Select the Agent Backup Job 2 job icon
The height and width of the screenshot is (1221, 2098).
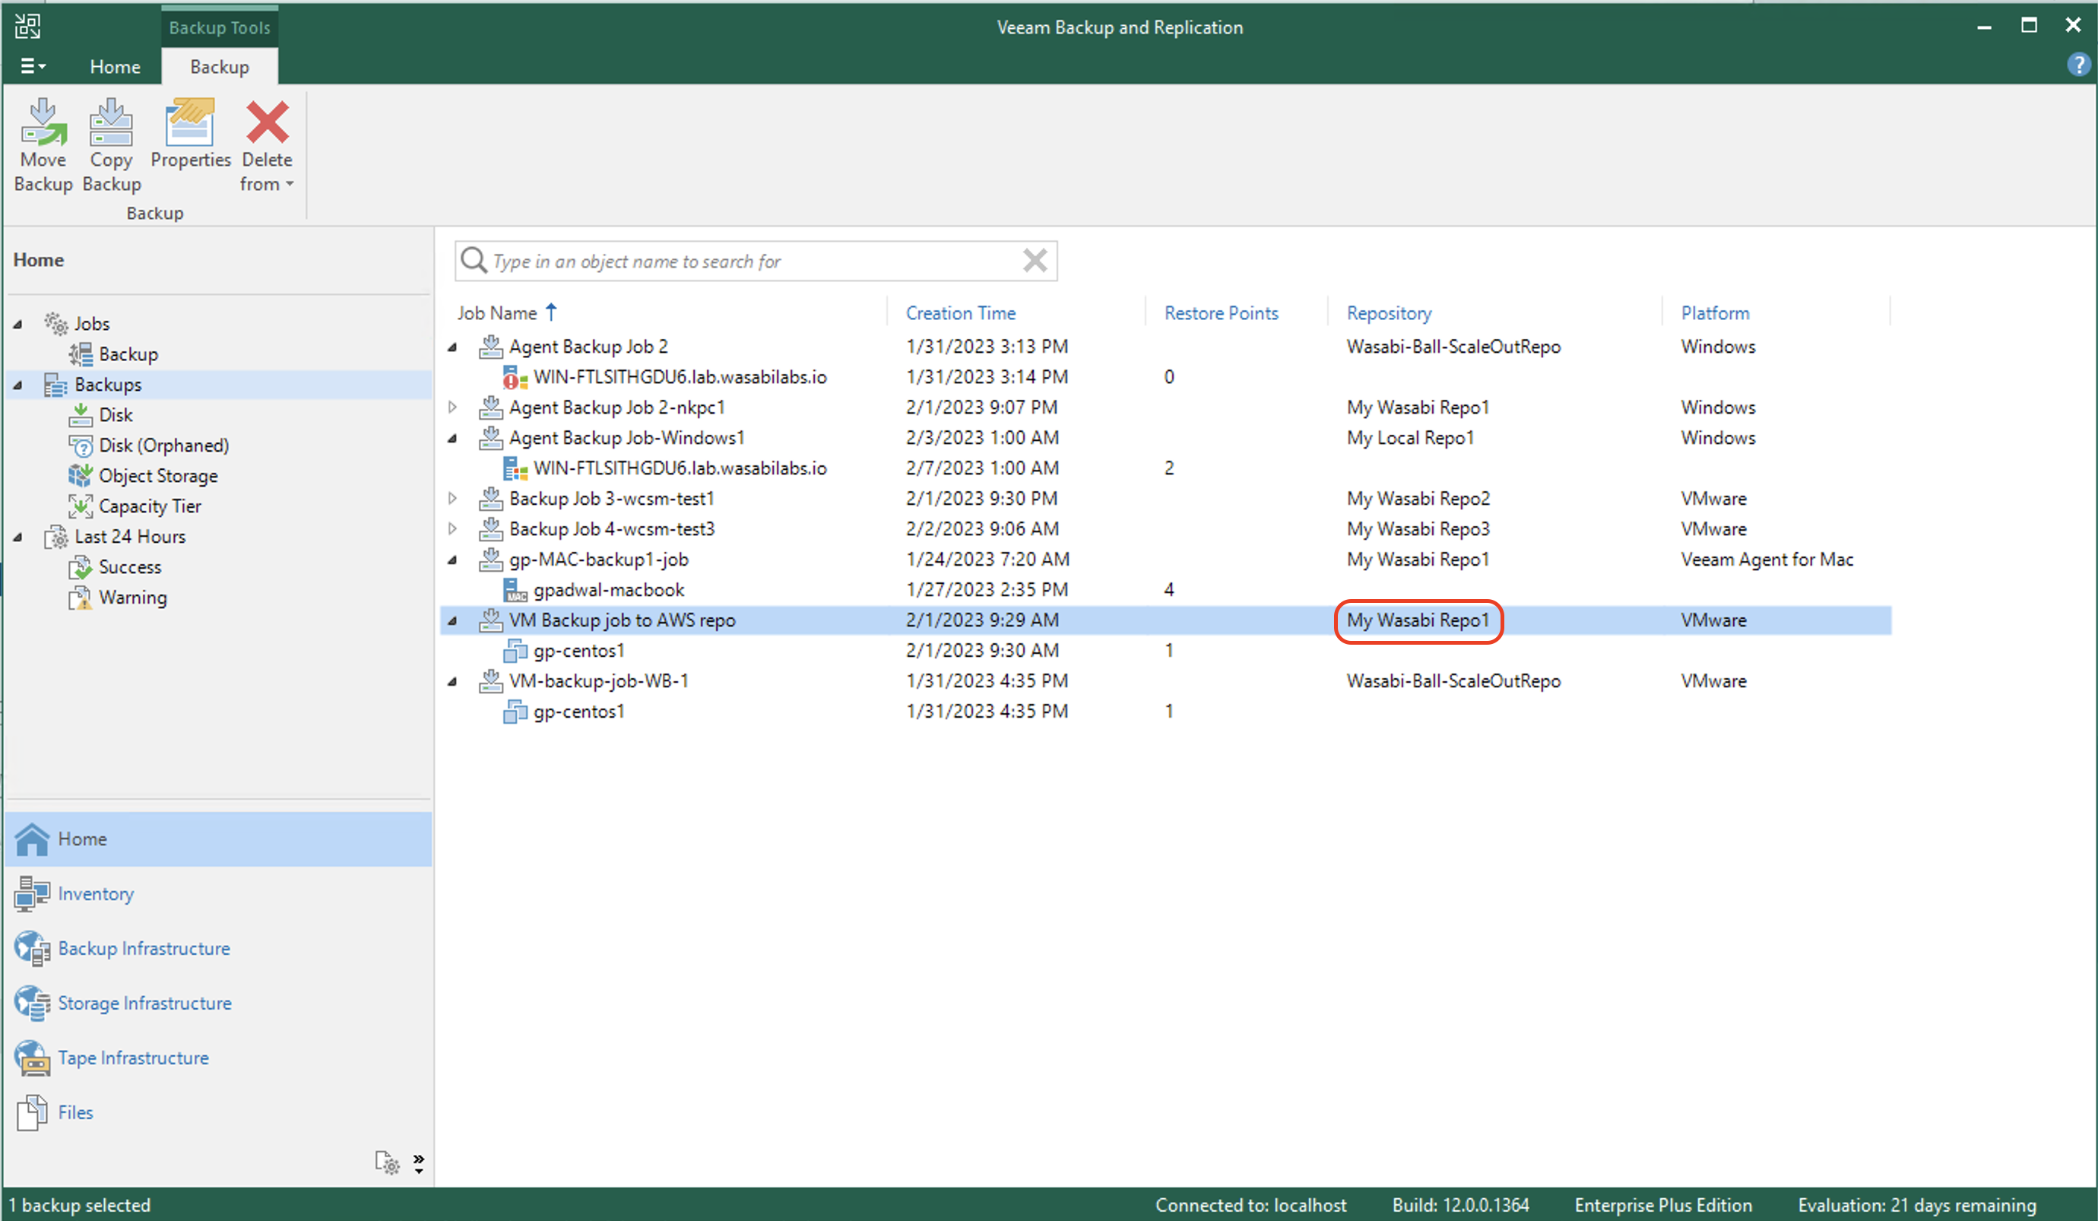(x=491, y=347)
